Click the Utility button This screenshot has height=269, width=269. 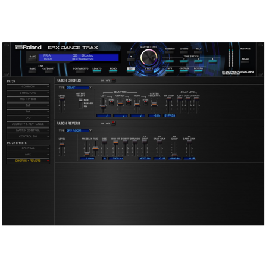(149, 71)
